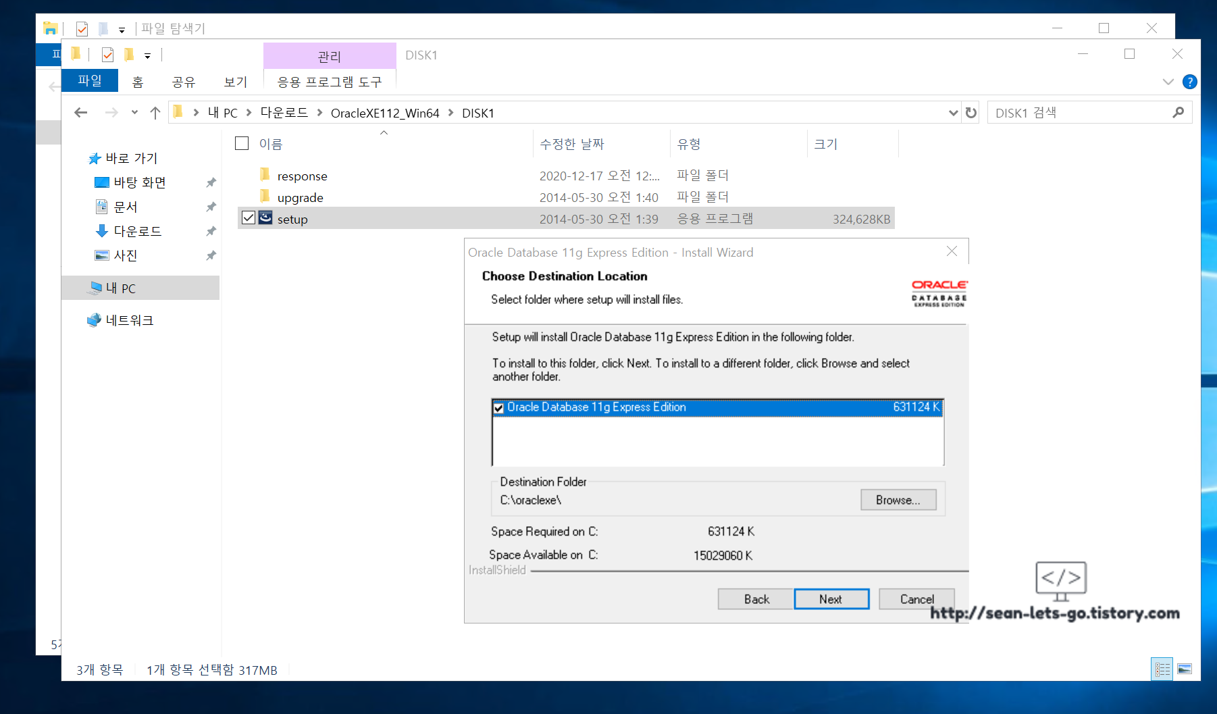Expand the chevron after 내 PC breadcrumb

point(249,113)
